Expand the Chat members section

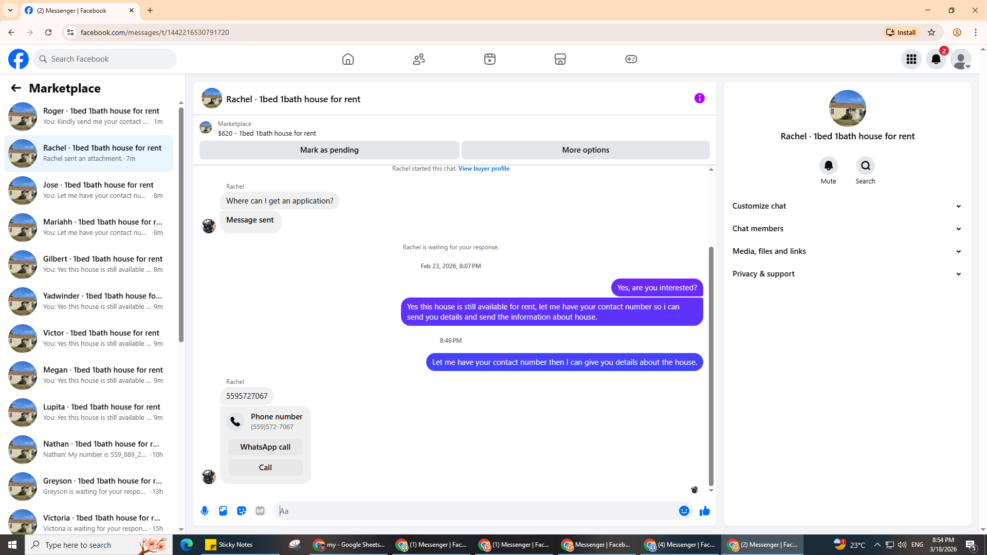pos(847,229)
